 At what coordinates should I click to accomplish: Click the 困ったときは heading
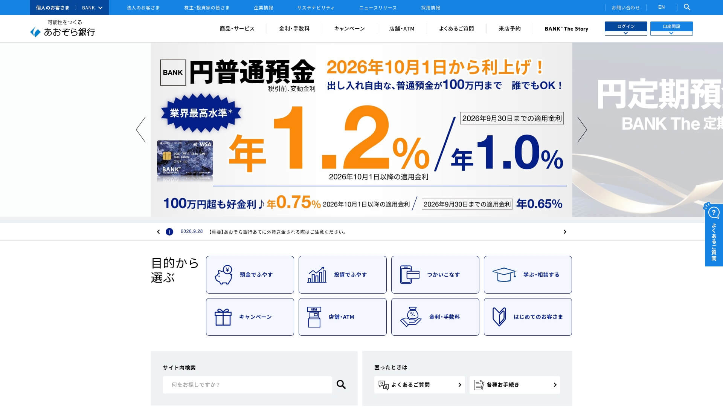pos(391,367)
